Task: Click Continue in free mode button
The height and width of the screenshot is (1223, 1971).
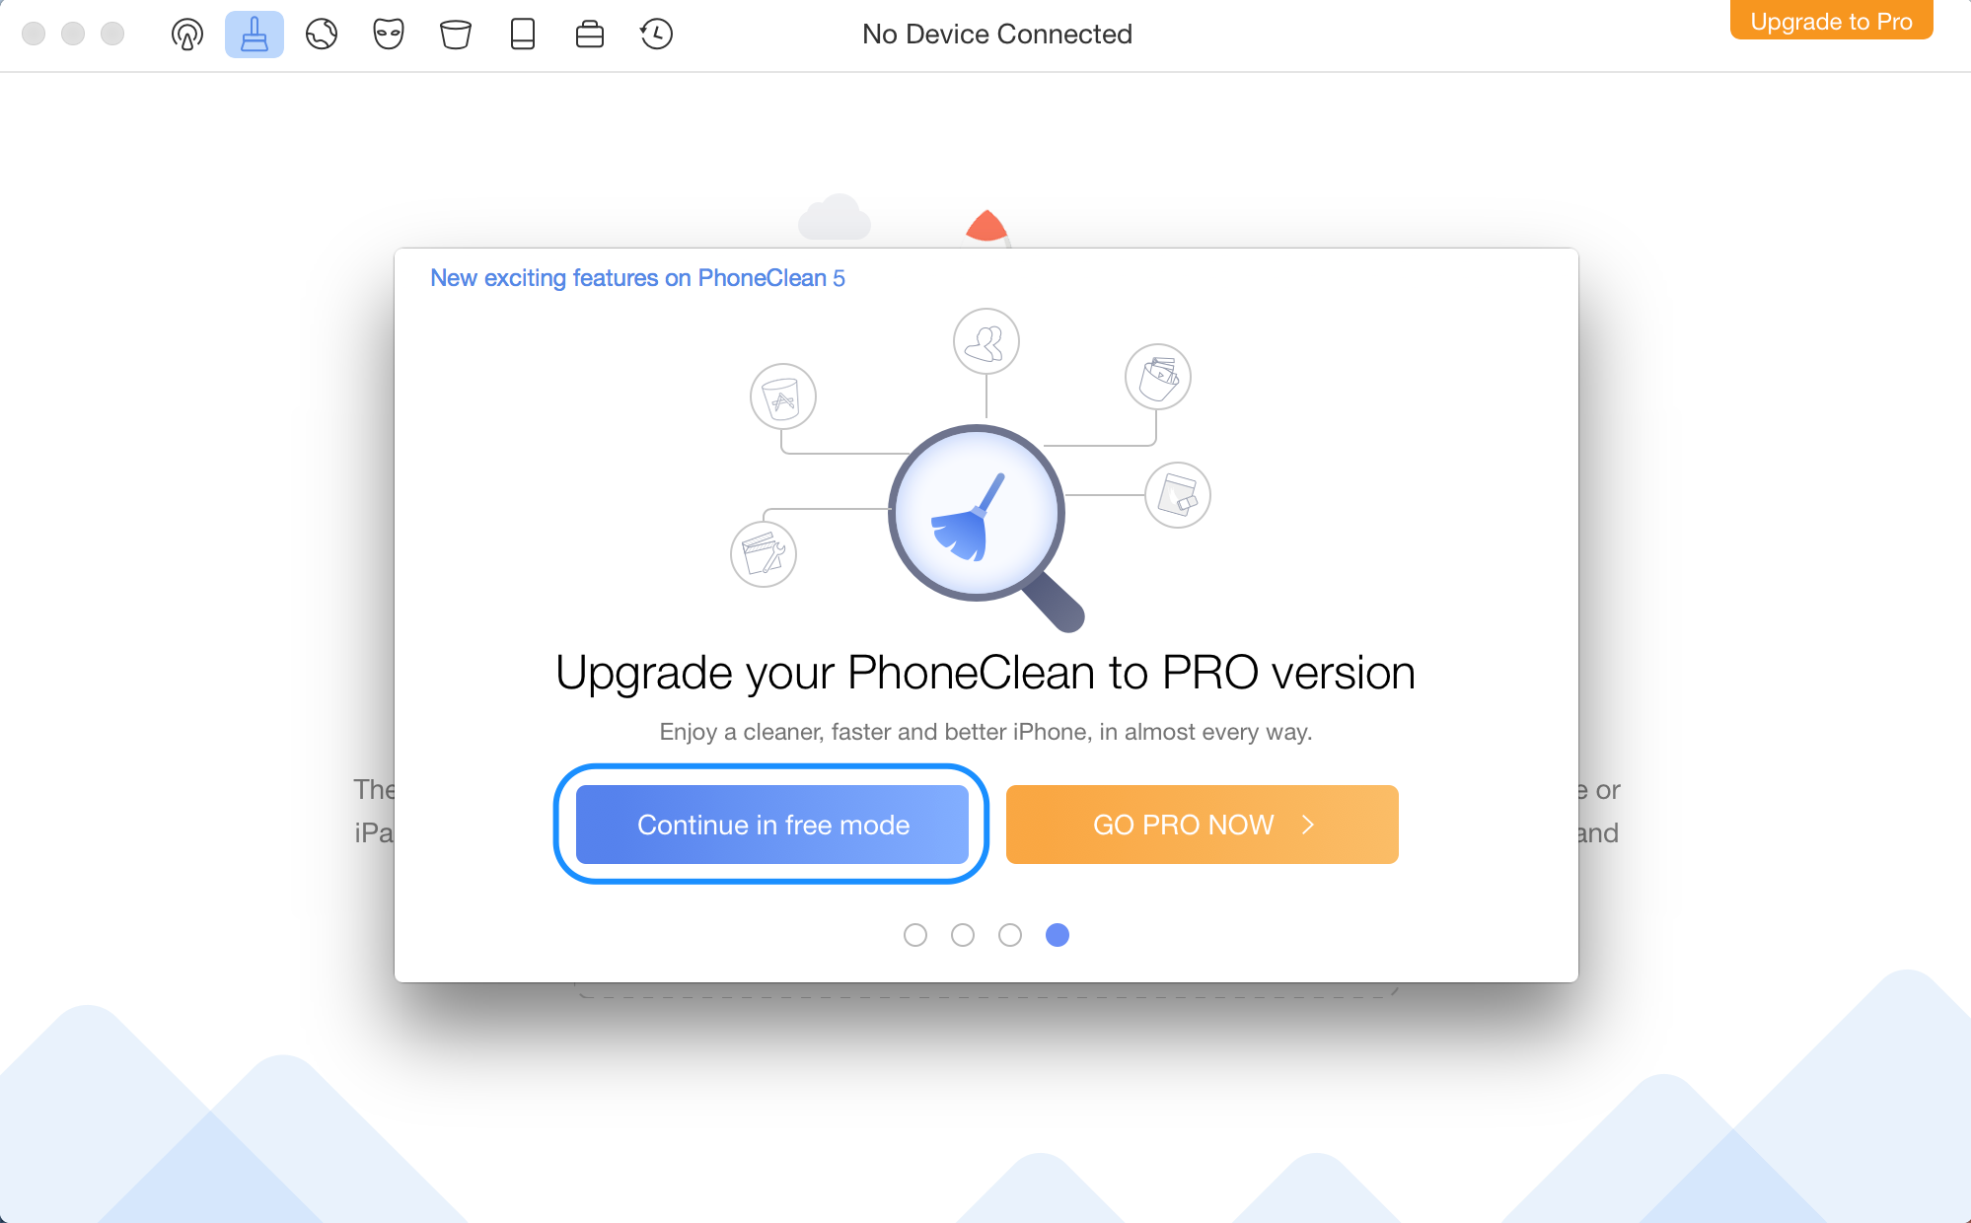Action: click(772, 825)
